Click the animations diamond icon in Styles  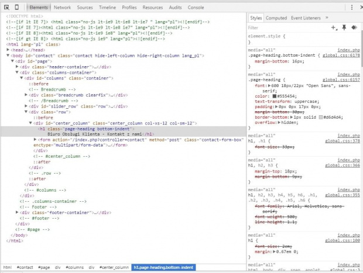(x=354, y=27)
